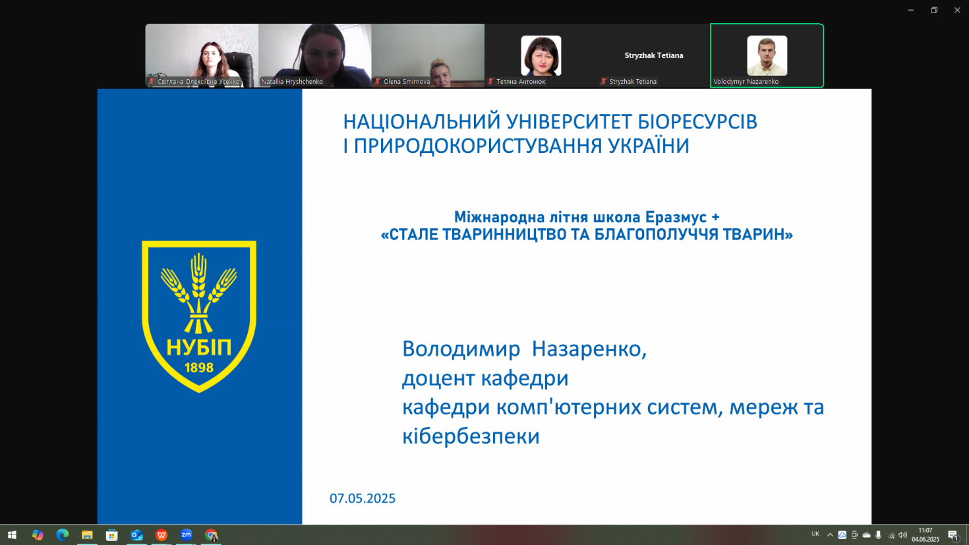Launch Copilot from the taskbar

38,535
